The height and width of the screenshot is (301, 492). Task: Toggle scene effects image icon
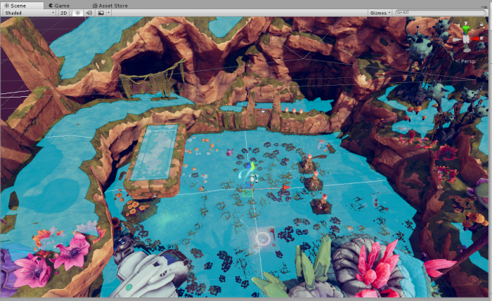click(x=101, y=13)
